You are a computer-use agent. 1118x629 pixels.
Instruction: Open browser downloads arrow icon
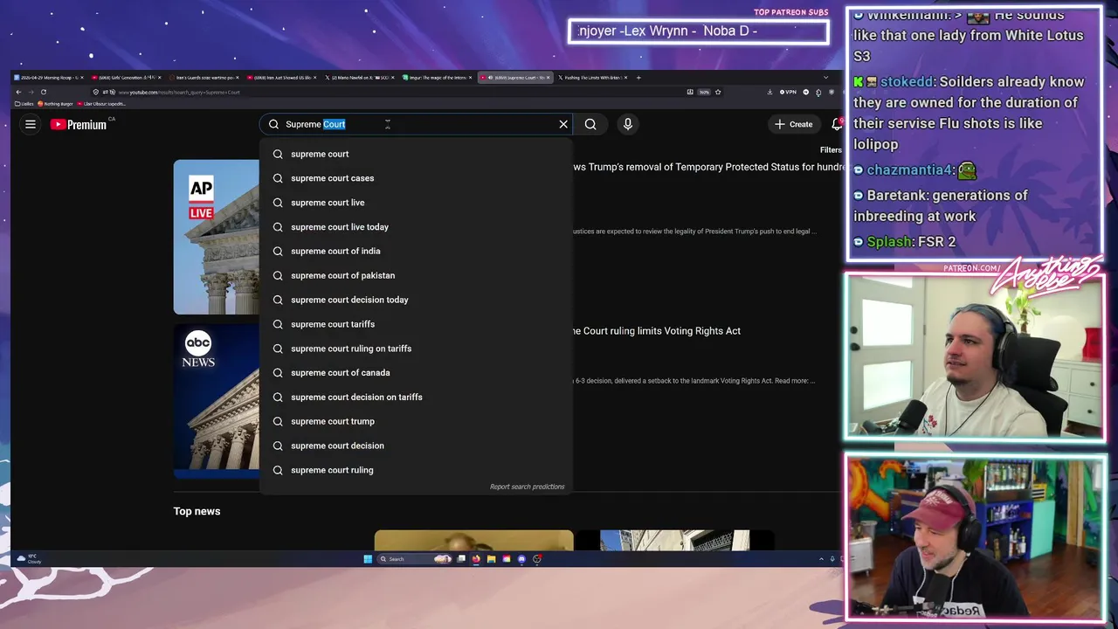[x=769, y=92]
